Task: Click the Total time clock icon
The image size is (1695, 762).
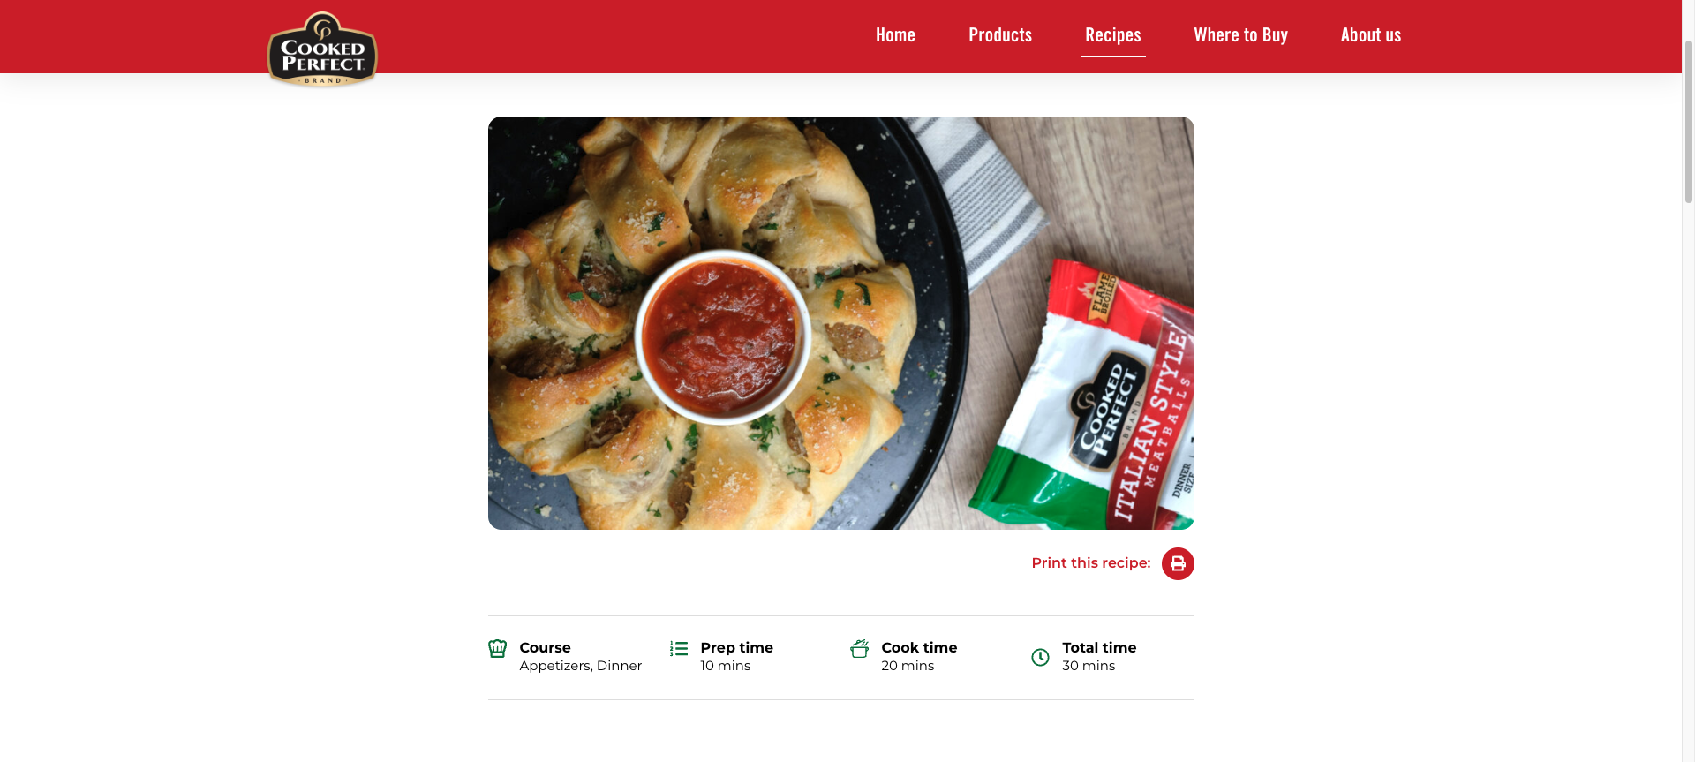Action: [1041, 657]
